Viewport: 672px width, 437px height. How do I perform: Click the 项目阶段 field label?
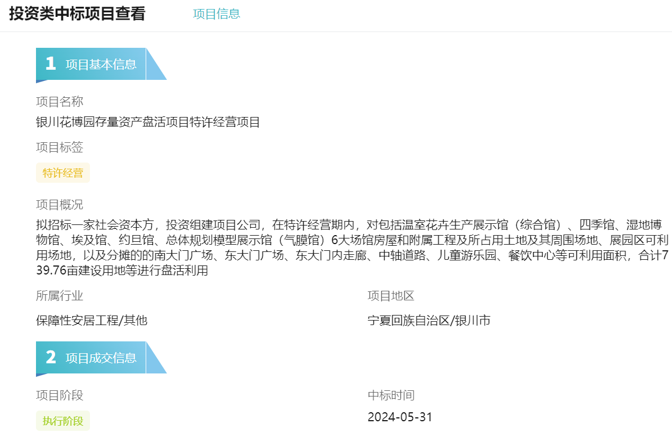tap(60, 395)
